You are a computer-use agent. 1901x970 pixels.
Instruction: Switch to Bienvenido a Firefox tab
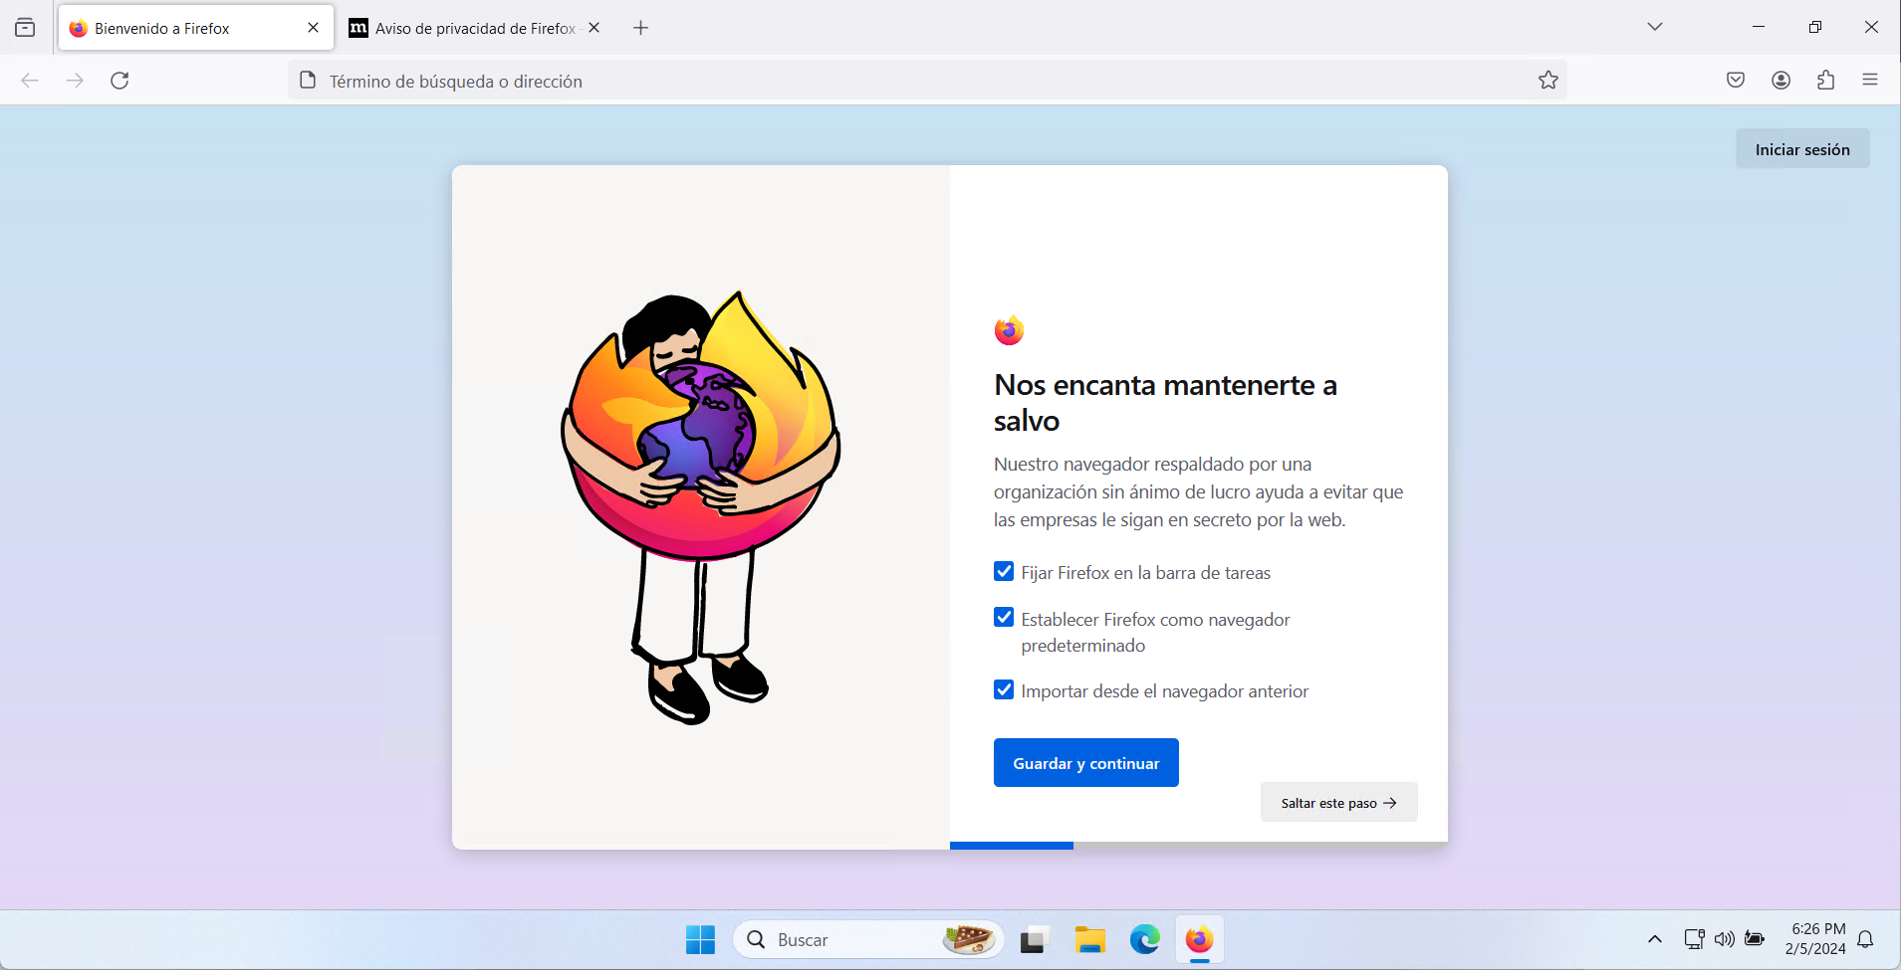coord(194,28)
